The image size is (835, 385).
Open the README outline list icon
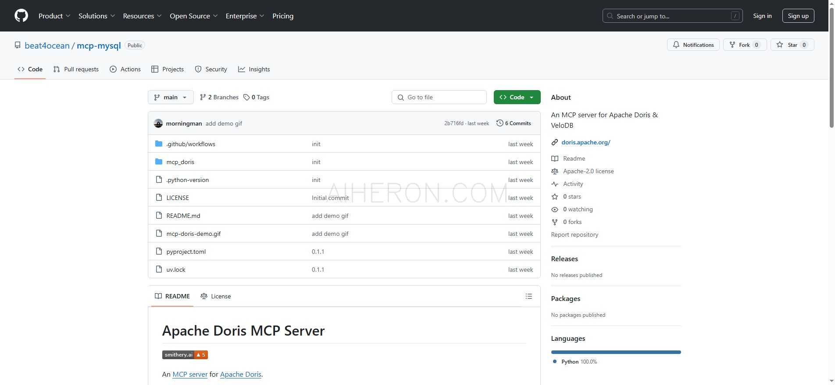[529, 296]
